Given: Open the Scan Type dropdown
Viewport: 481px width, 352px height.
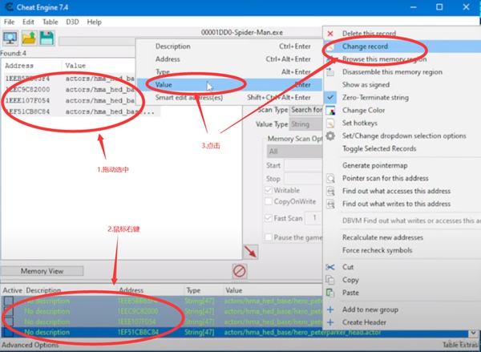Looking at the screenshot, I should (306, 110).
